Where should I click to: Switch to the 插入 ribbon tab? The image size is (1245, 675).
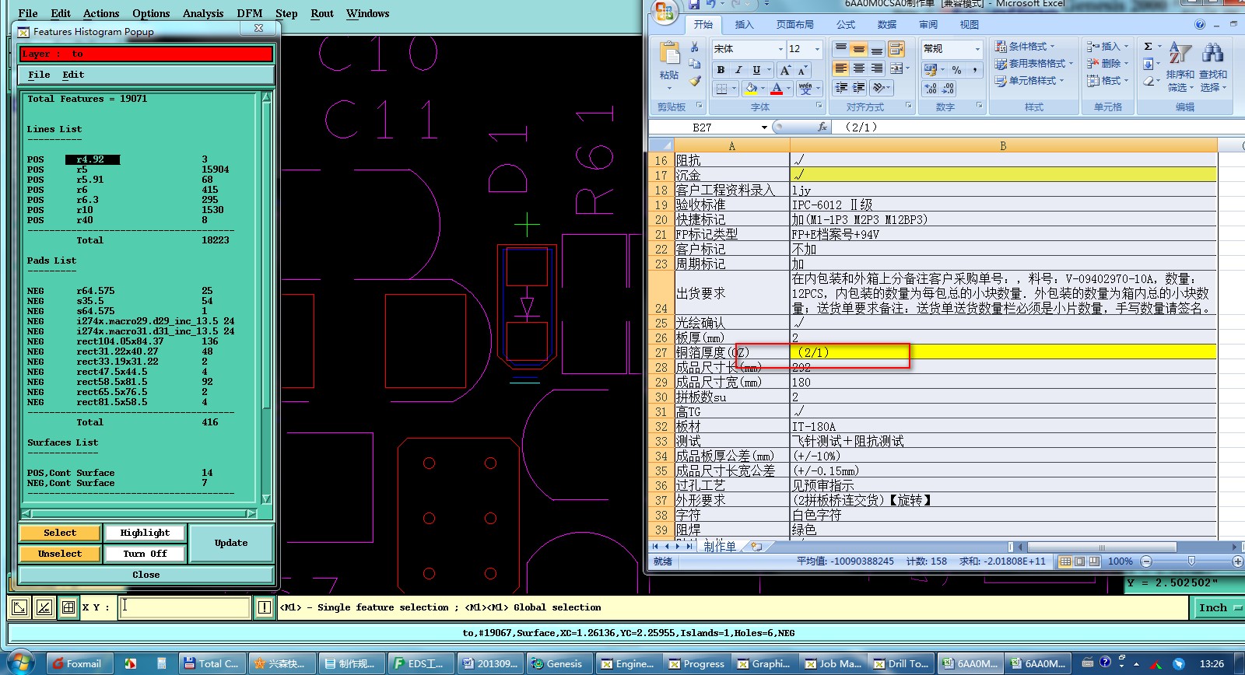[x=744, y=25]
